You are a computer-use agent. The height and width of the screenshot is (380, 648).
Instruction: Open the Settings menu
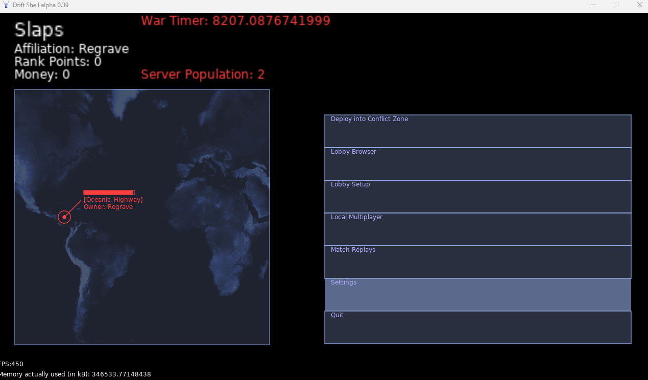point(477,295)
